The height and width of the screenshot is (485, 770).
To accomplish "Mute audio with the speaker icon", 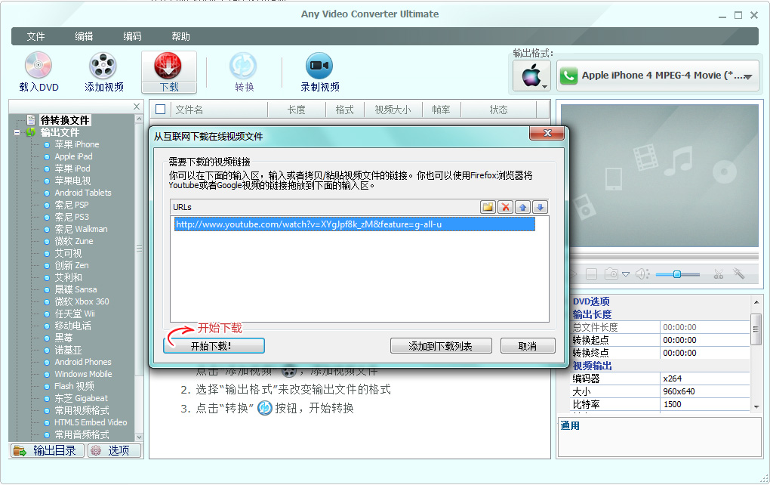I will [x=642, y=273].
